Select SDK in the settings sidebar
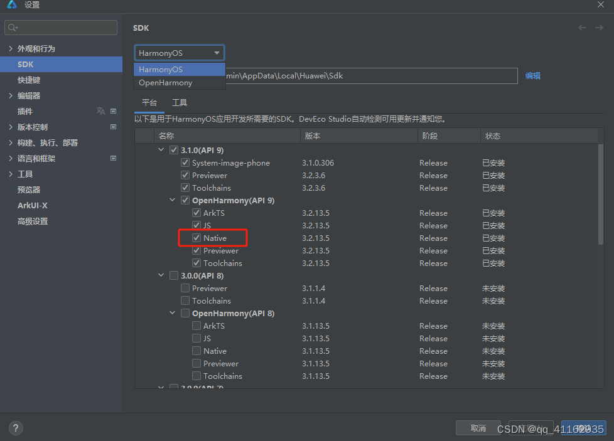 click(x=61, y=64)
